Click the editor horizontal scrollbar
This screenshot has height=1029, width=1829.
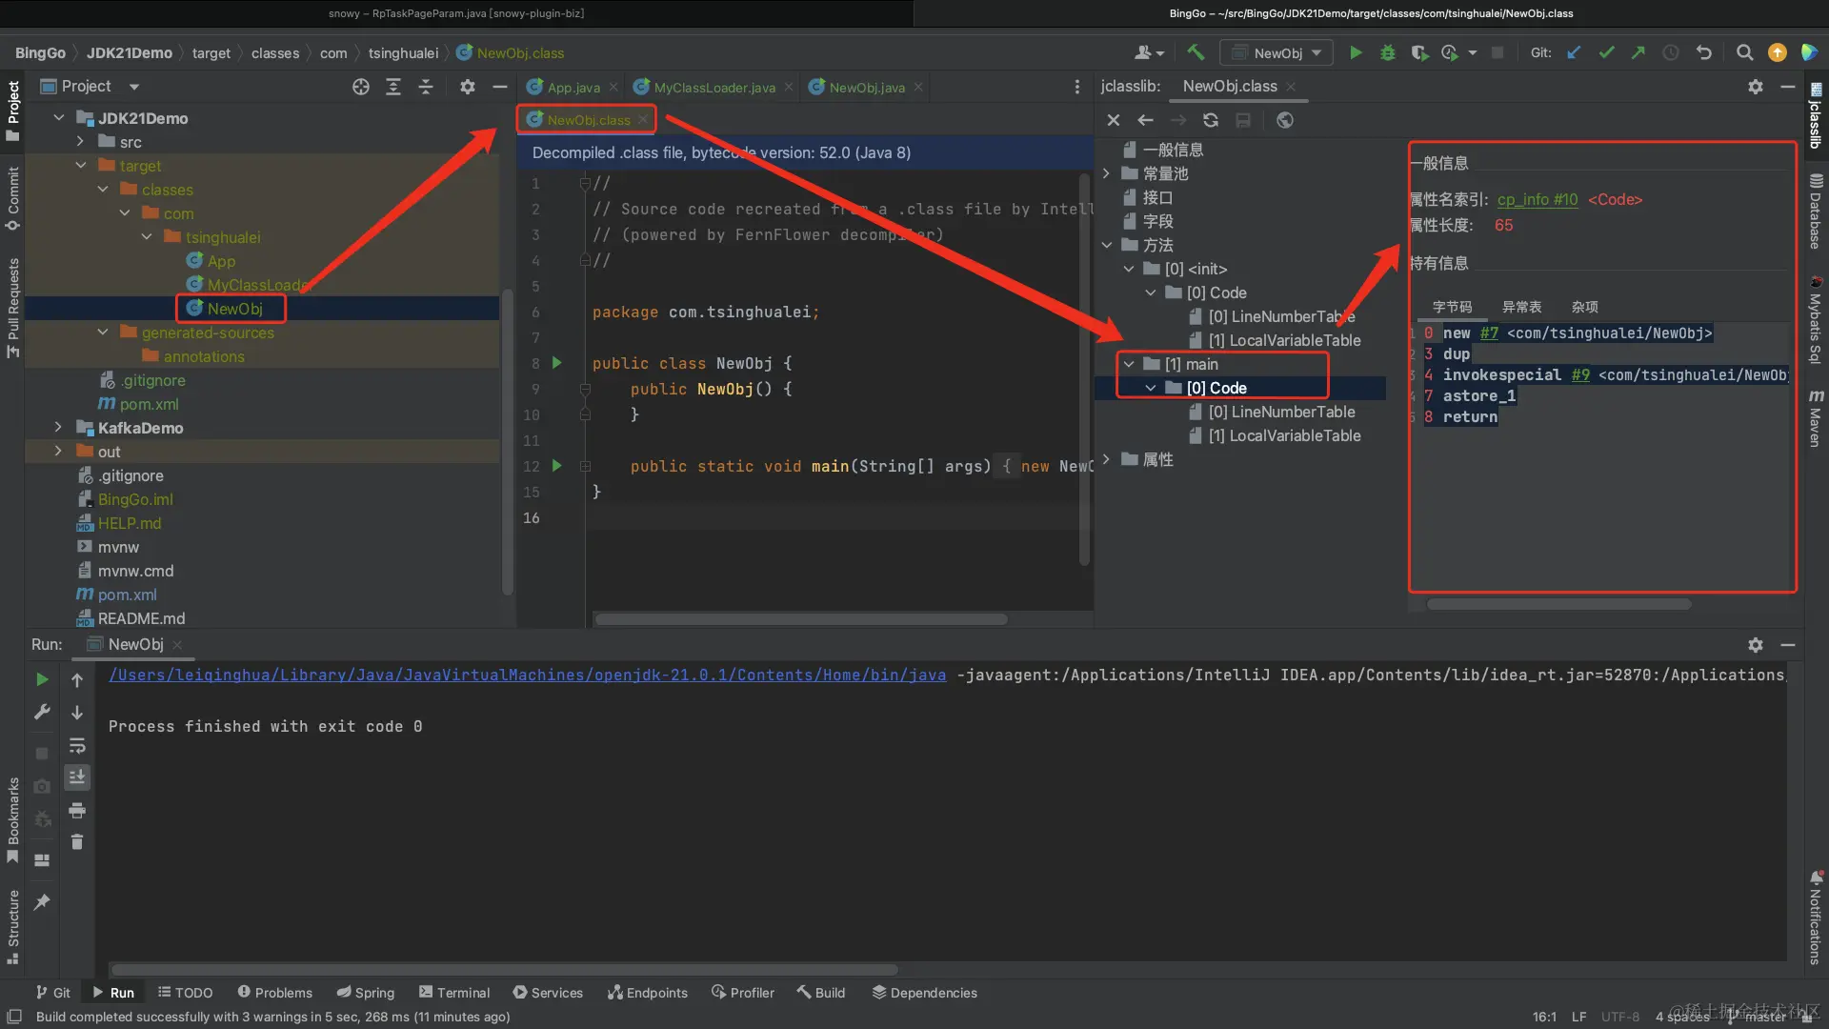coord(800,619)
